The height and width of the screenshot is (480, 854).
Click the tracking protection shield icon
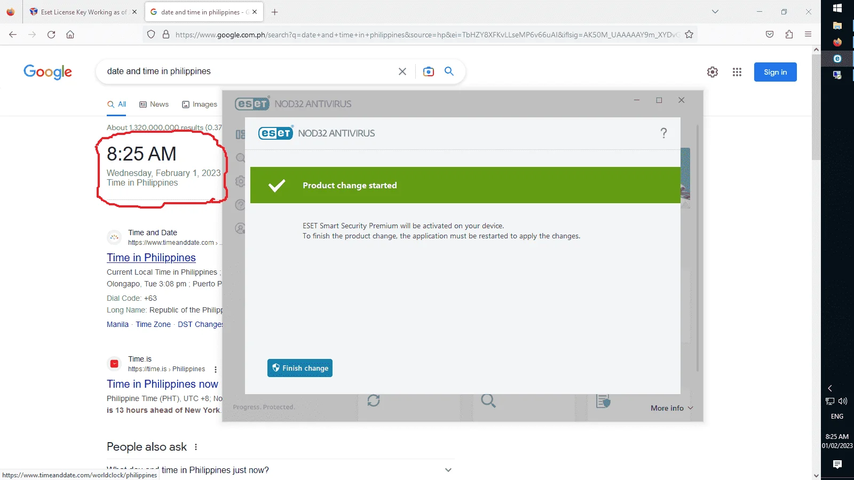coord(151,35)
